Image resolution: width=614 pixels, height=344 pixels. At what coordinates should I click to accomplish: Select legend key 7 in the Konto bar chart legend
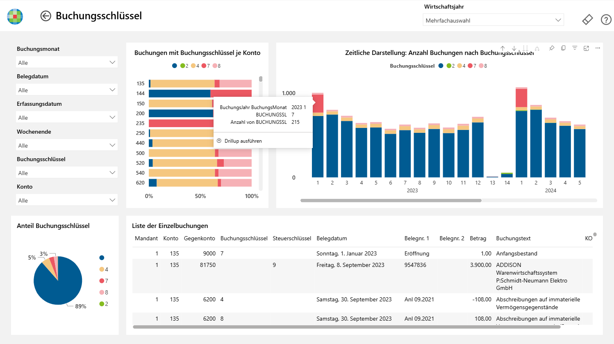(x=206, y=66)
